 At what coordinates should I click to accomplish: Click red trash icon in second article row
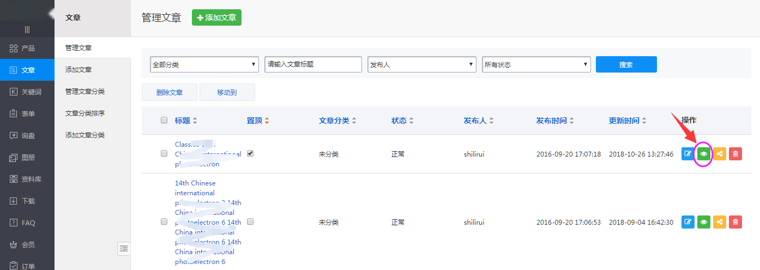coord(735,222)
